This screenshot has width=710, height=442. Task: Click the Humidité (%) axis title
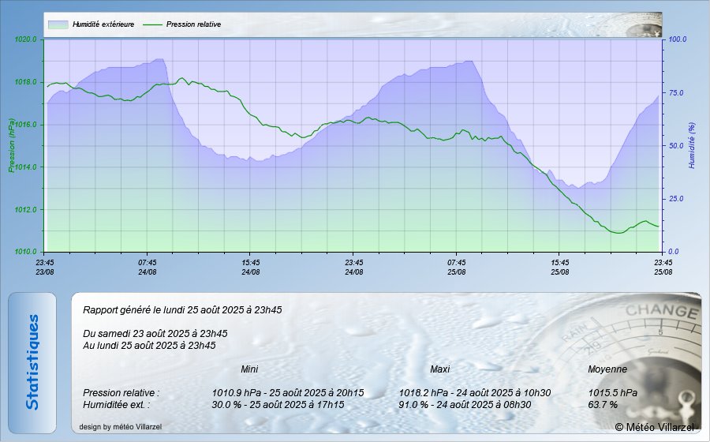(692, 145)
